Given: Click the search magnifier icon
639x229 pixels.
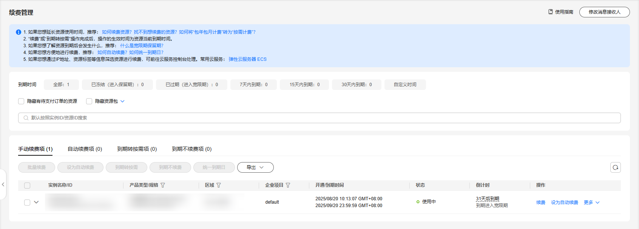Looking at the screenshot, I should 26,118.
